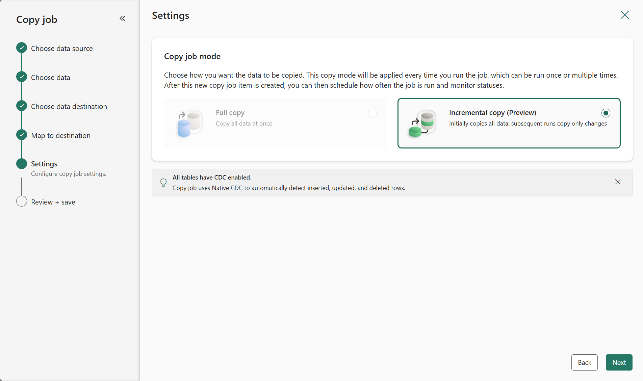Select the Full copy radio button
Viewport: 643px width, 381px height.
click(372, 113)
